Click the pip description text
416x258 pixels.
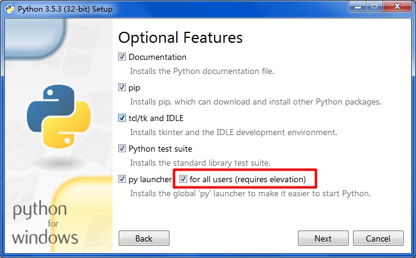coord(256,101)
